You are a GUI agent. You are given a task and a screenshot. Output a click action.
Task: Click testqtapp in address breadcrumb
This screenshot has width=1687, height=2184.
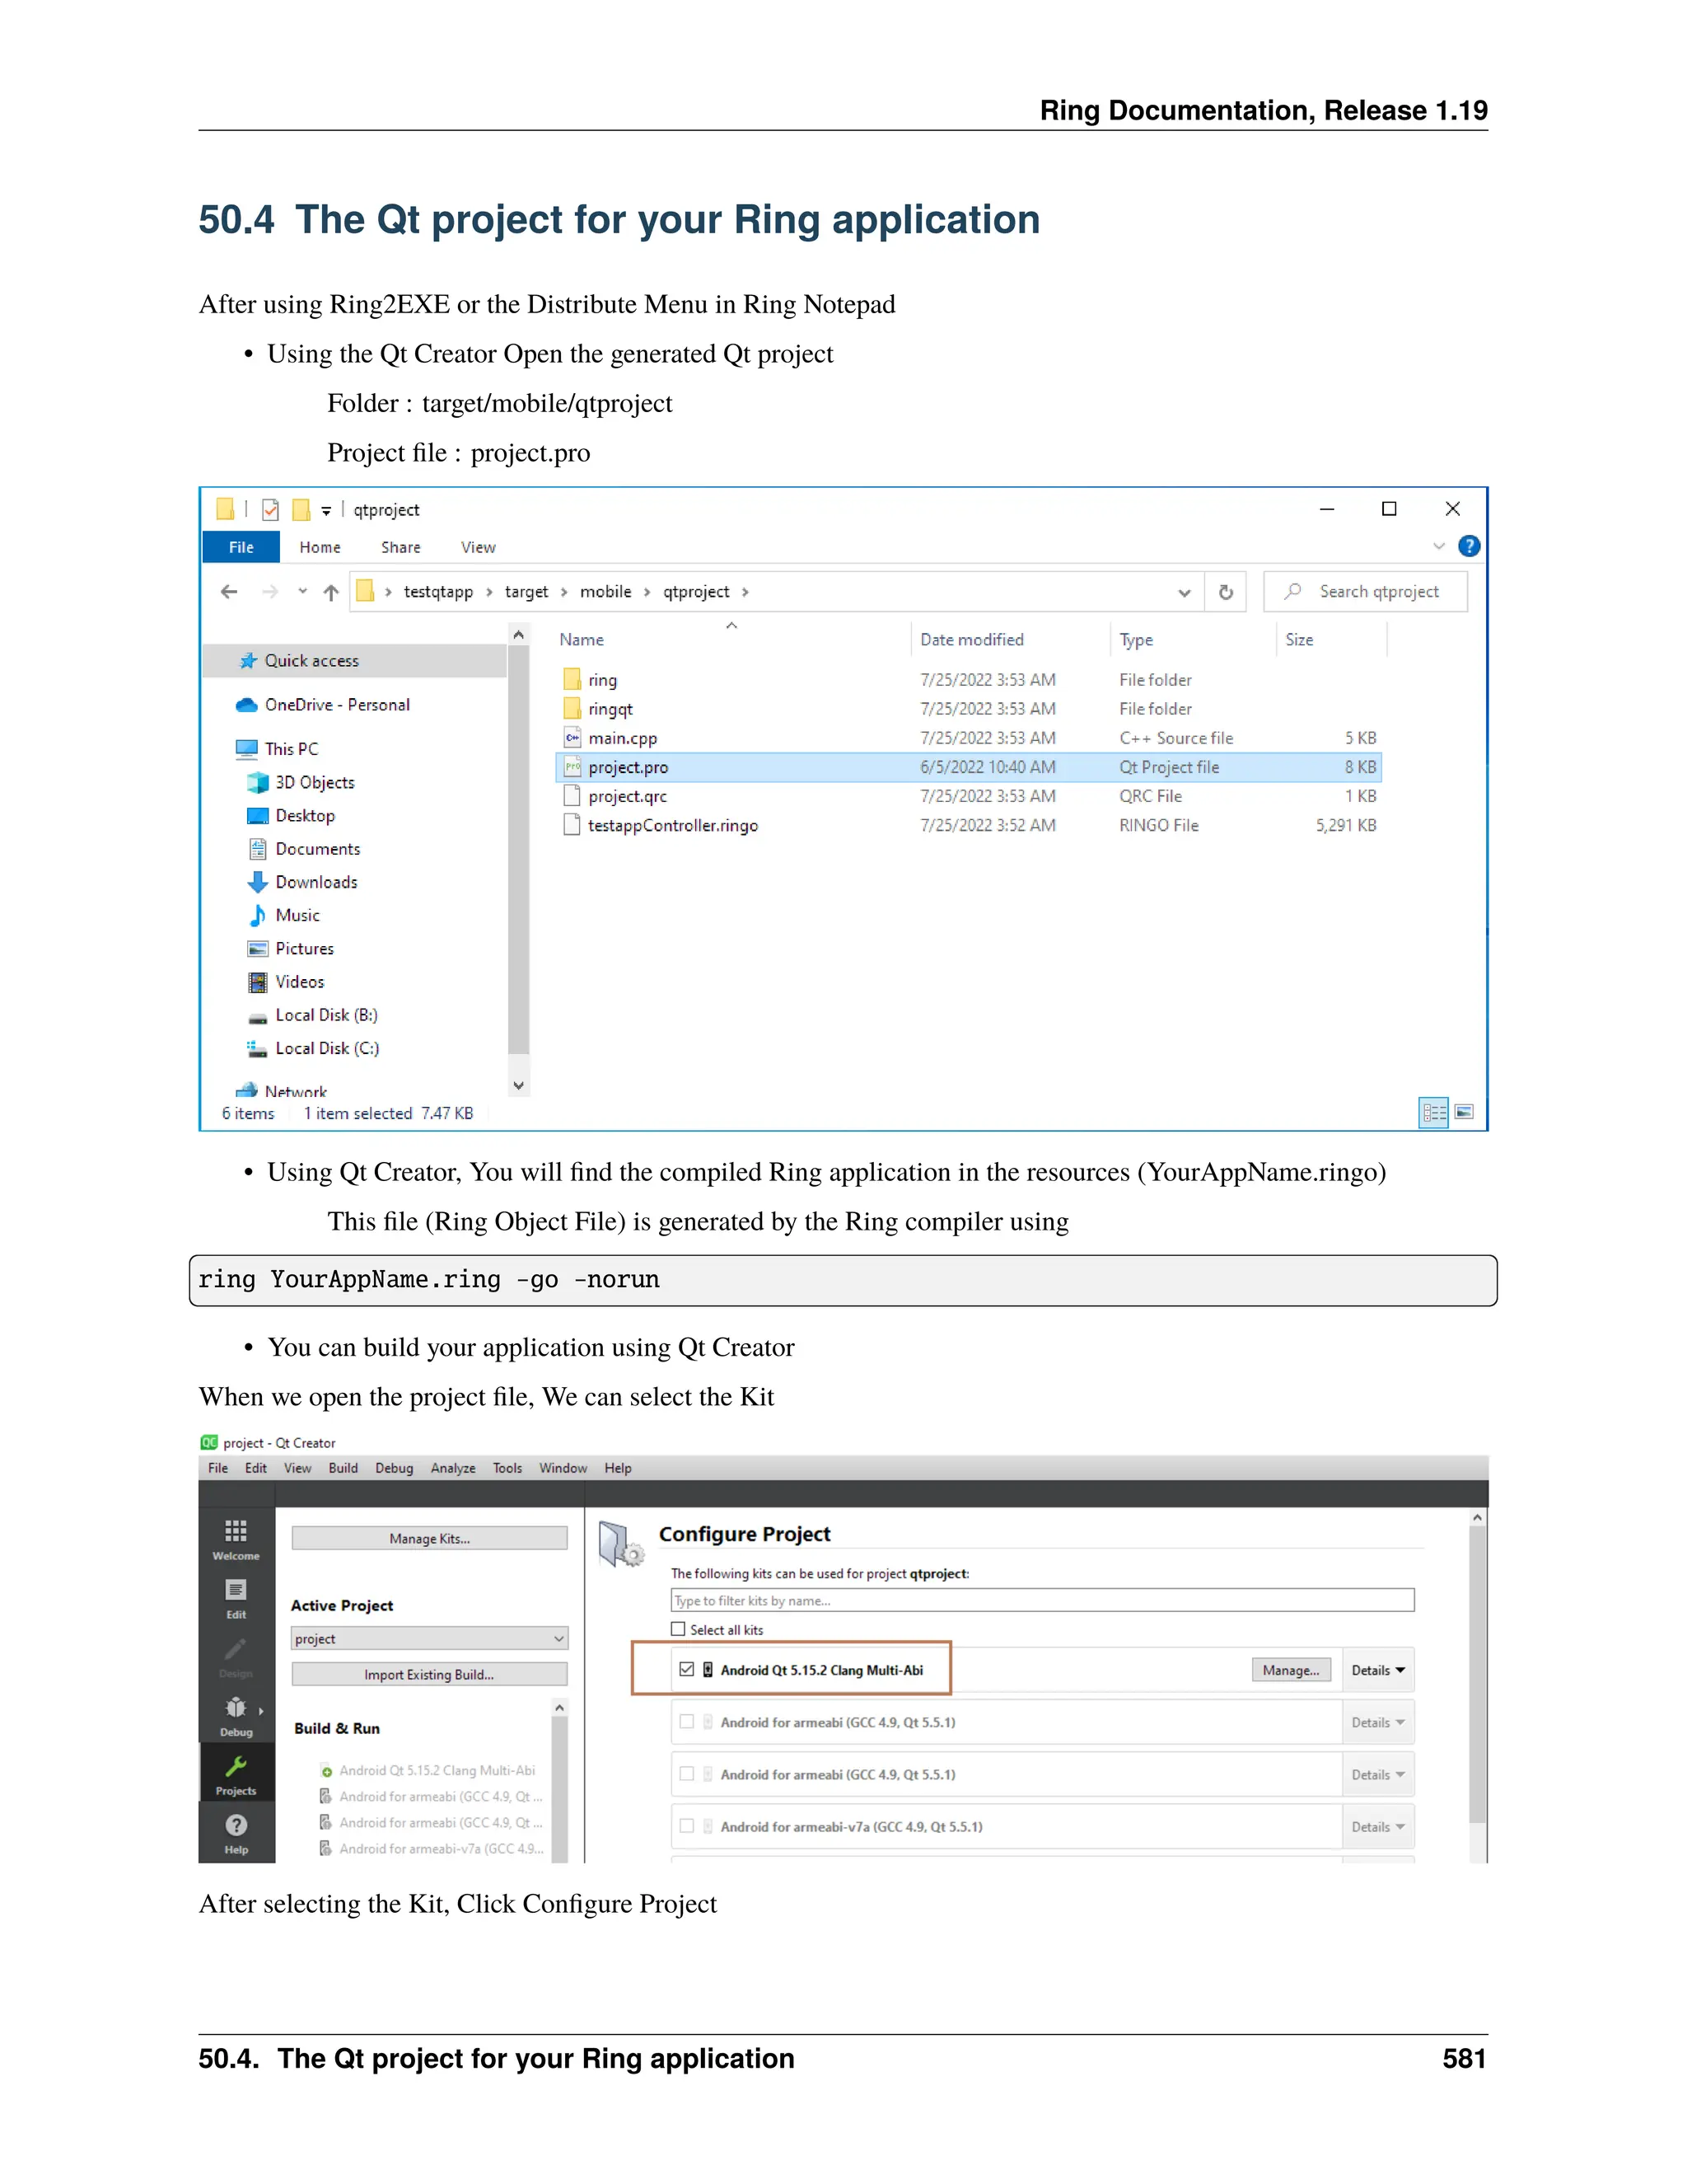point(437,592)
